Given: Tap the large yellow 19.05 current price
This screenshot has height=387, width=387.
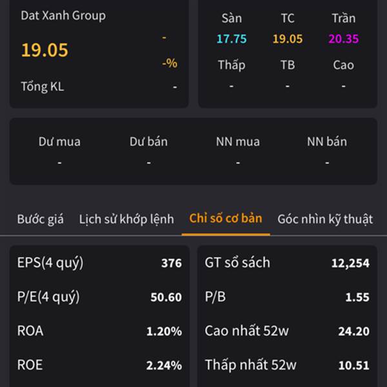Looking at the screenshot, I should pyautogui.click(x=45, y=50).
